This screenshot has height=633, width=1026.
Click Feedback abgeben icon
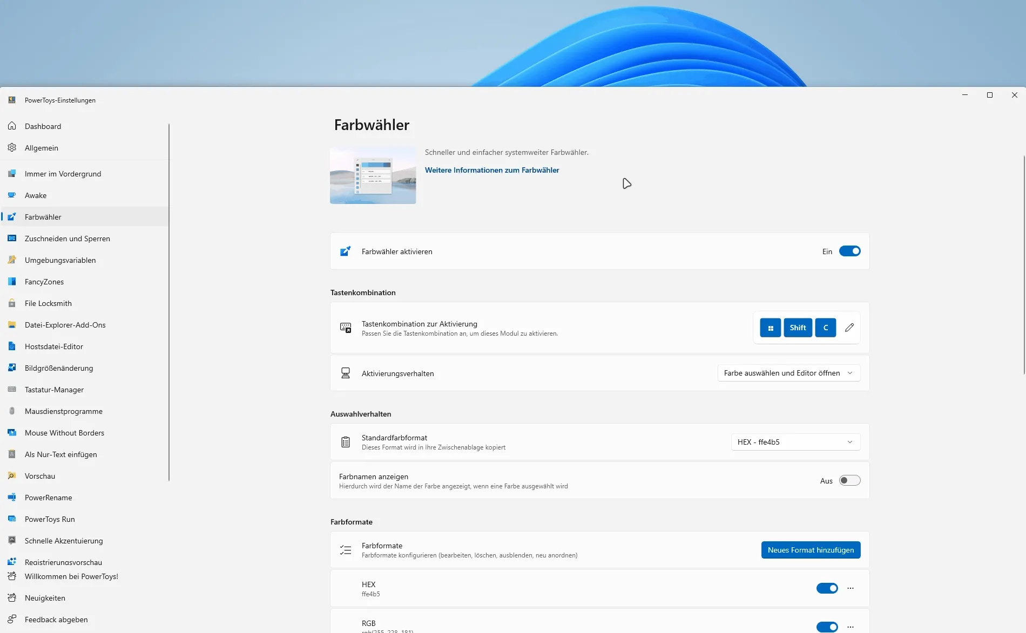tap(12, 619)
